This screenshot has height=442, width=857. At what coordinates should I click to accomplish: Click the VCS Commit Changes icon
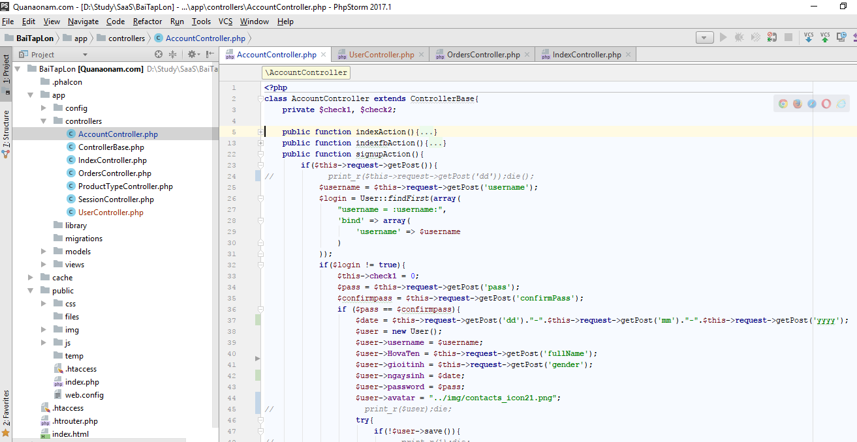[825, 37]
